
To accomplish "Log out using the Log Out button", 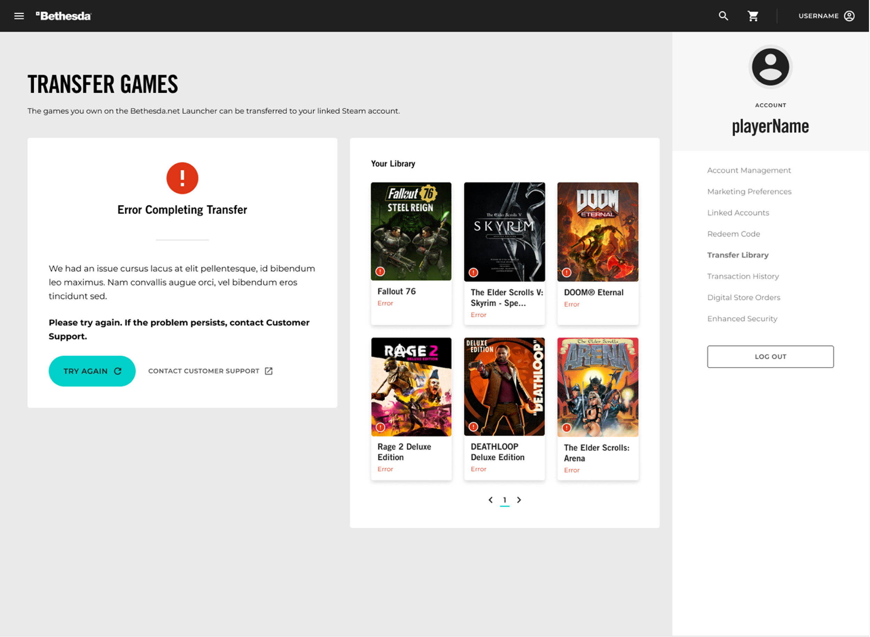I will coord(770,357).
